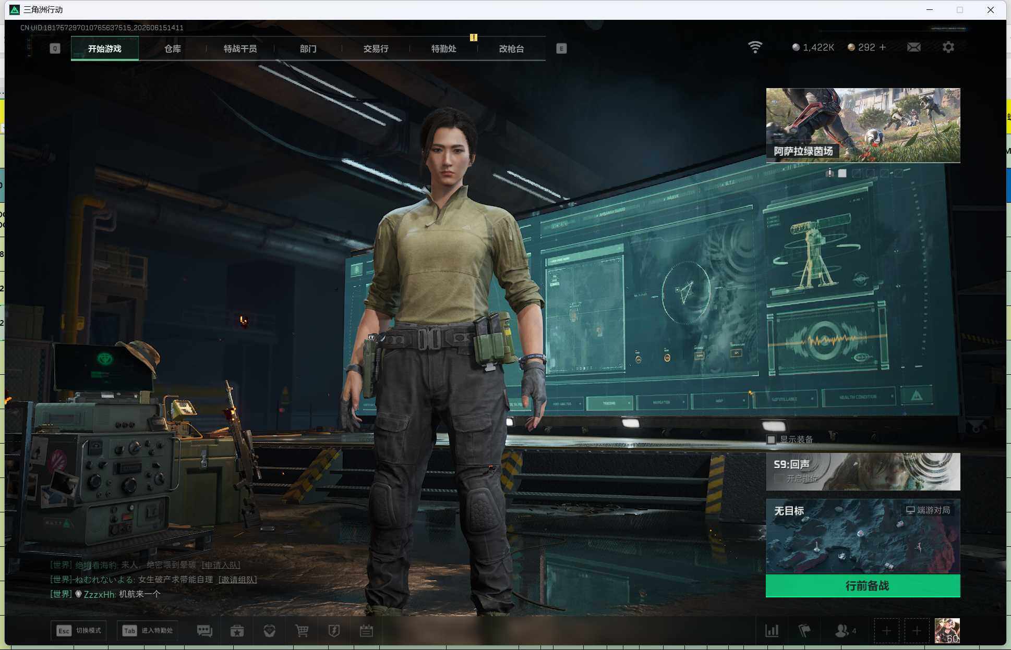This screenshot has height=650, width=1011.
Task: Click the yellow alert badge above 特勤处
Action: 474,38
